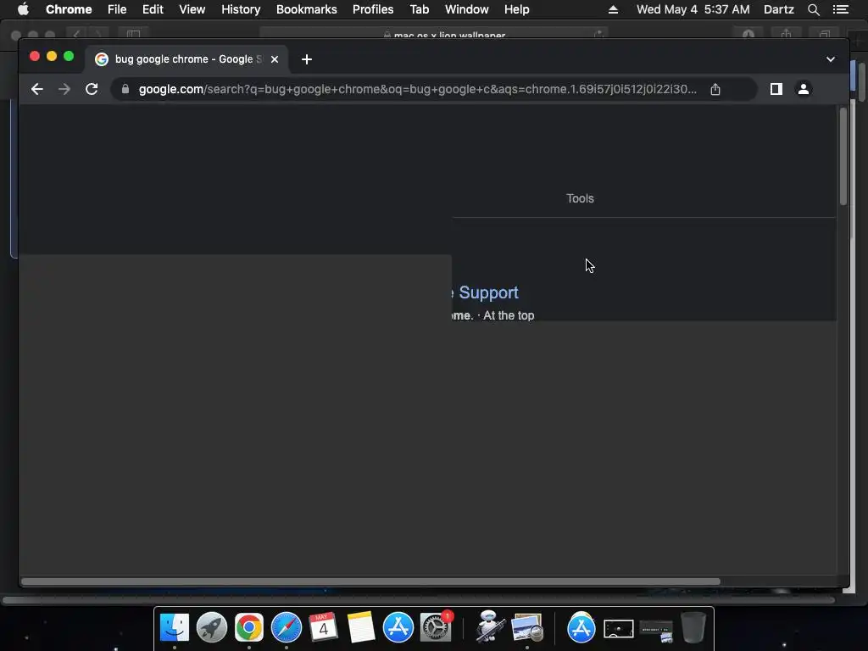Open the Trash in the Dock
868x651 pixels.
[x=693, y=627]
